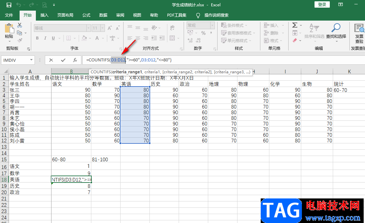Open the font size dropdown
Image resolution: width=365 pixels, height=223 pixels.
pos(102,28)
